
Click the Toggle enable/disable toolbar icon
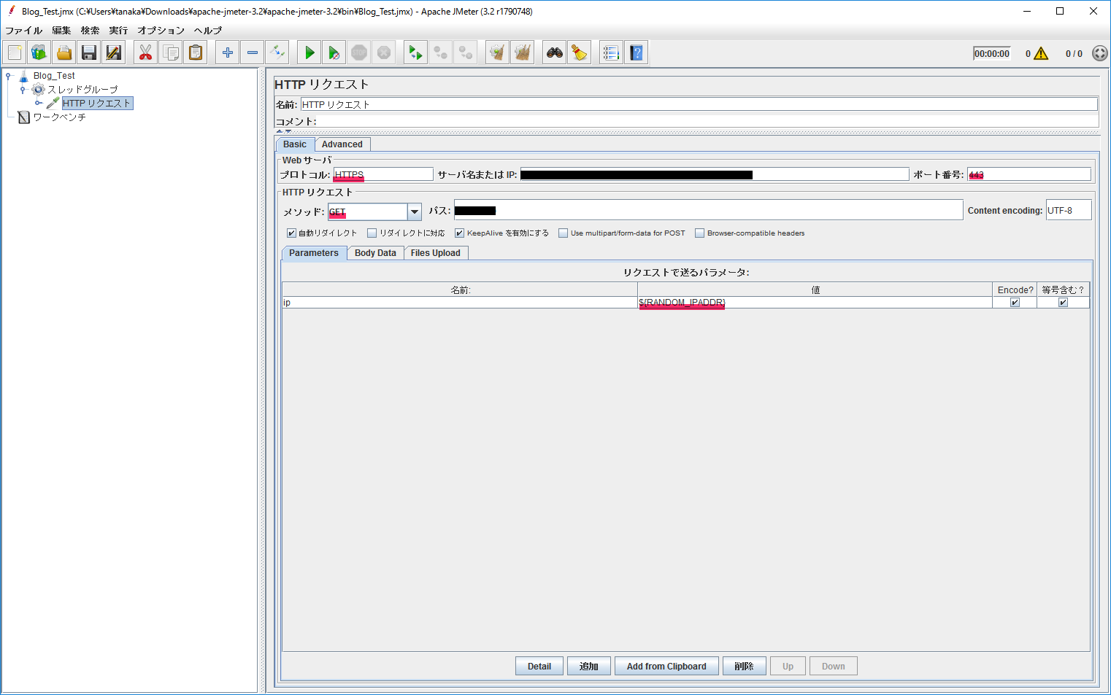277,53
